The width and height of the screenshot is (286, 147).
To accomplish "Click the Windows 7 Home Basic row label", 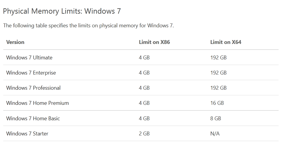I will click(33, 118).
